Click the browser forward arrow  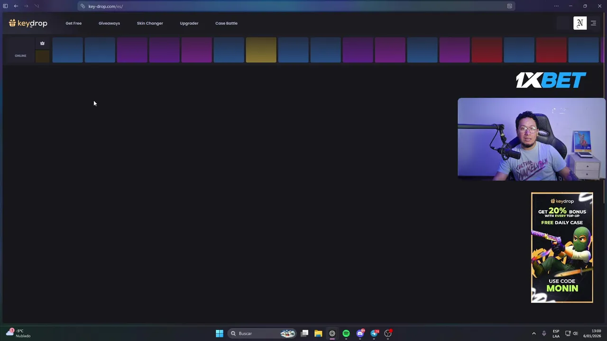(26, 6)
